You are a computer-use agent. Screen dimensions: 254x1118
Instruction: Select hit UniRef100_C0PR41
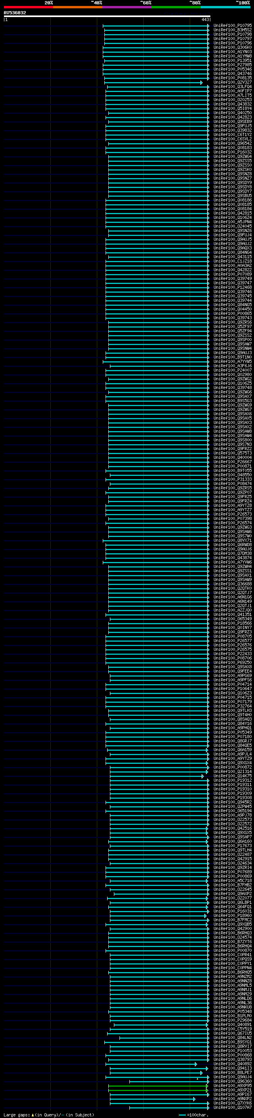[232, 955]
